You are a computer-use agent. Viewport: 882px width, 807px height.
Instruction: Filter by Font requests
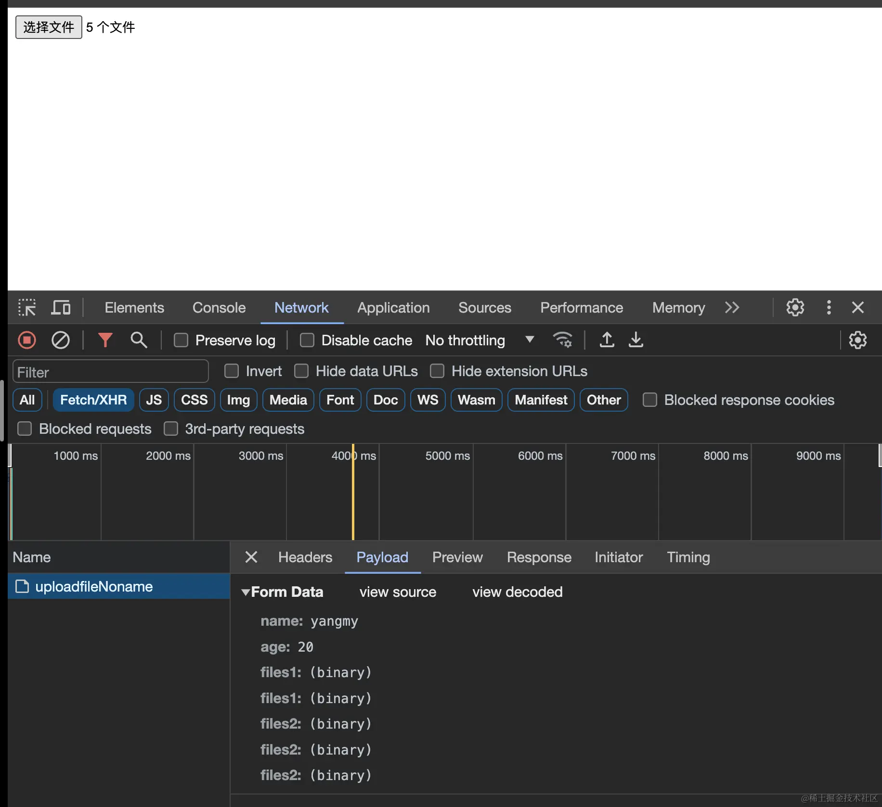click(340, 400)
